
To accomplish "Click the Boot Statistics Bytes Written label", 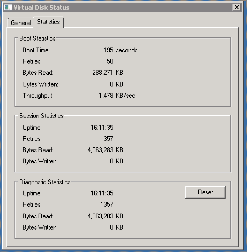I will coord(41,84).
